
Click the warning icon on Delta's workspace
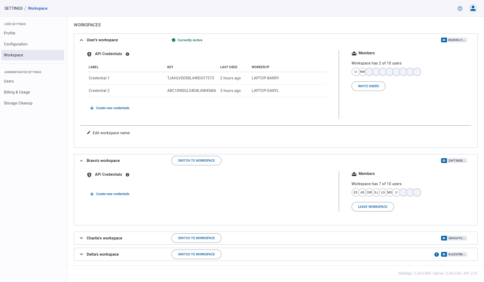tap(436, 254)
